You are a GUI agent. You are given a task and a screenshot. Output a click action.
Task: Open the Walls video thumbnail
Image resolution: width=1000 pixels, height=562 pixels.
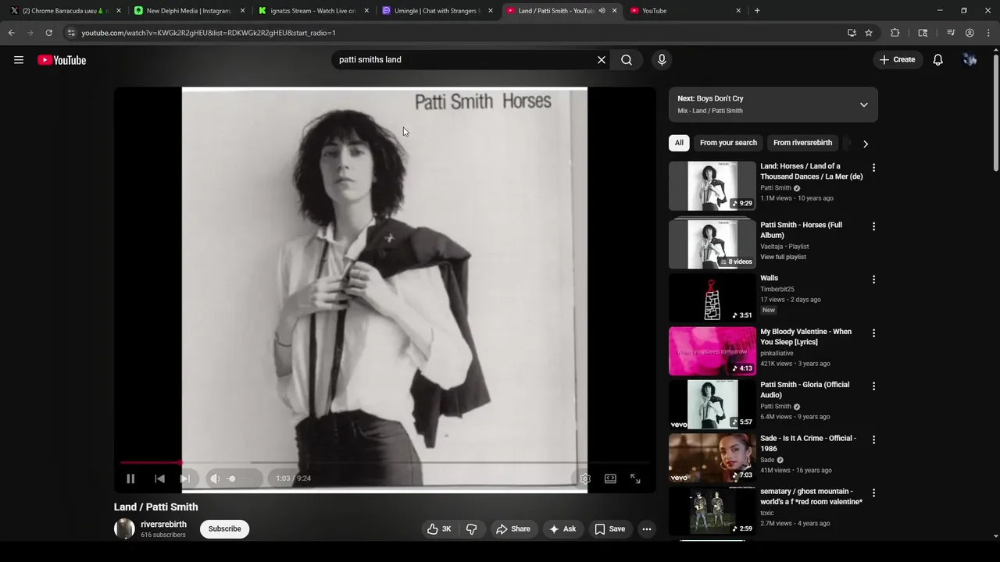pos(712,298)
